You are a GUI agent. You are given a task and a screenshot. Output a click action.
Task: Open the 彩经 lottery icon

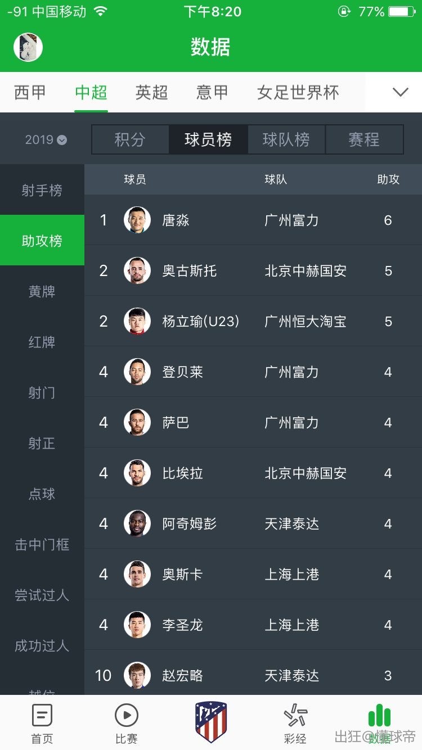click(295, 716)
